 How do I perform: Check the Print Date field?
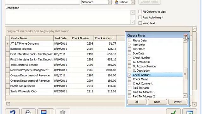[130, 49]
